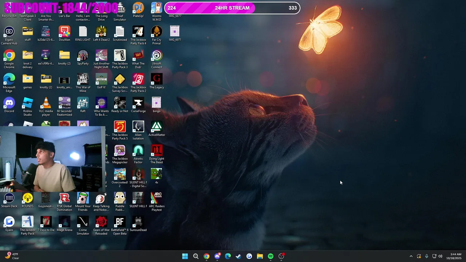Select the ActiveMatter desktop icon

click(x=157, y=129)
